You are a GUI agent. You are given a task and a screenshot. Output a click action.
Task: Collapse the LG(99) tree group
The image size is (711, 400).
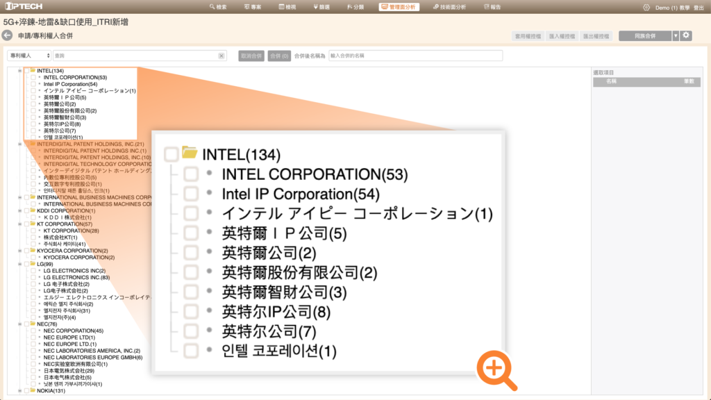click(19, 264)
